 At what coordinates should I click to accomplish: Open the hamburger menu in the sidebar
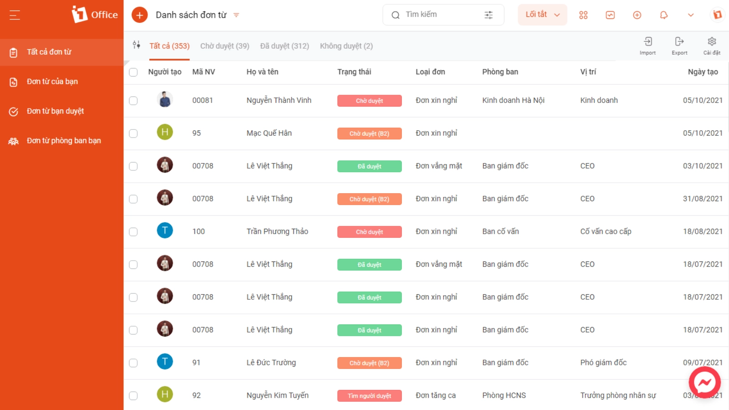tap(15, 15)
